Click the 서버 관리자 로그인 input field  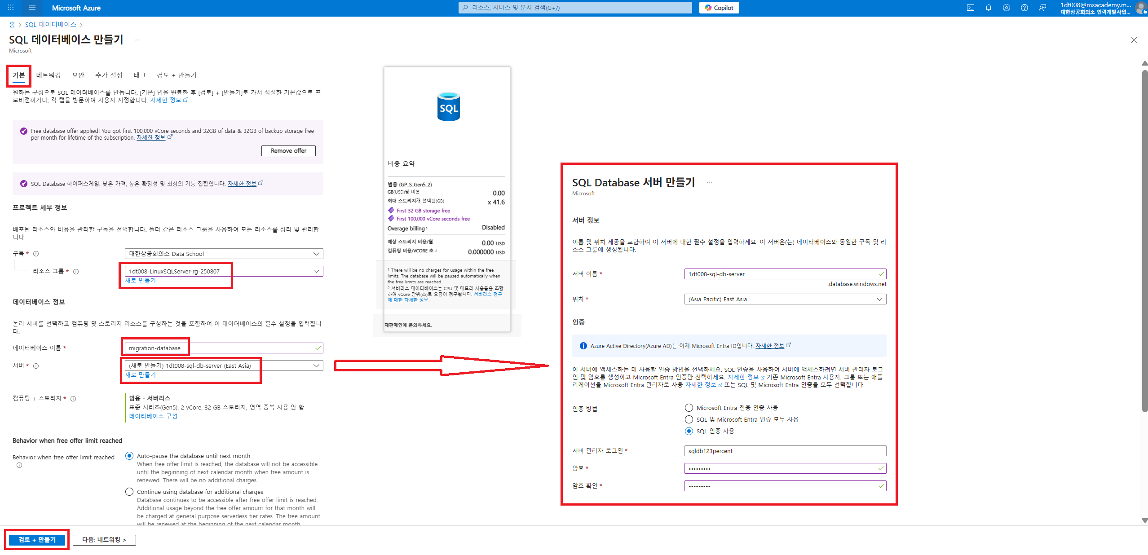[x=785, y=451]
